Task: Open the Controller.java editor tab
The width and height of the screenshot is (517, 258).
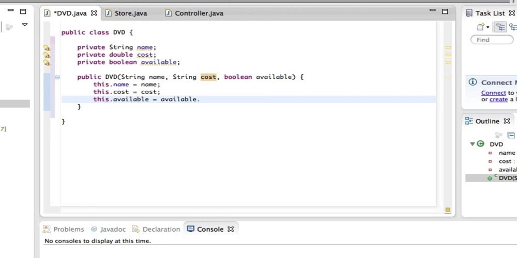Action: pyautogui.click(x=199, y=13)
